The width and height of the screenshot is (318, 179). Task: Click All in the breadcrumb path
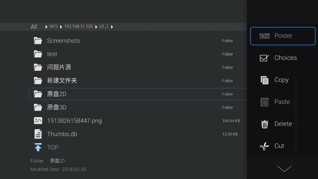pos(34,27)
